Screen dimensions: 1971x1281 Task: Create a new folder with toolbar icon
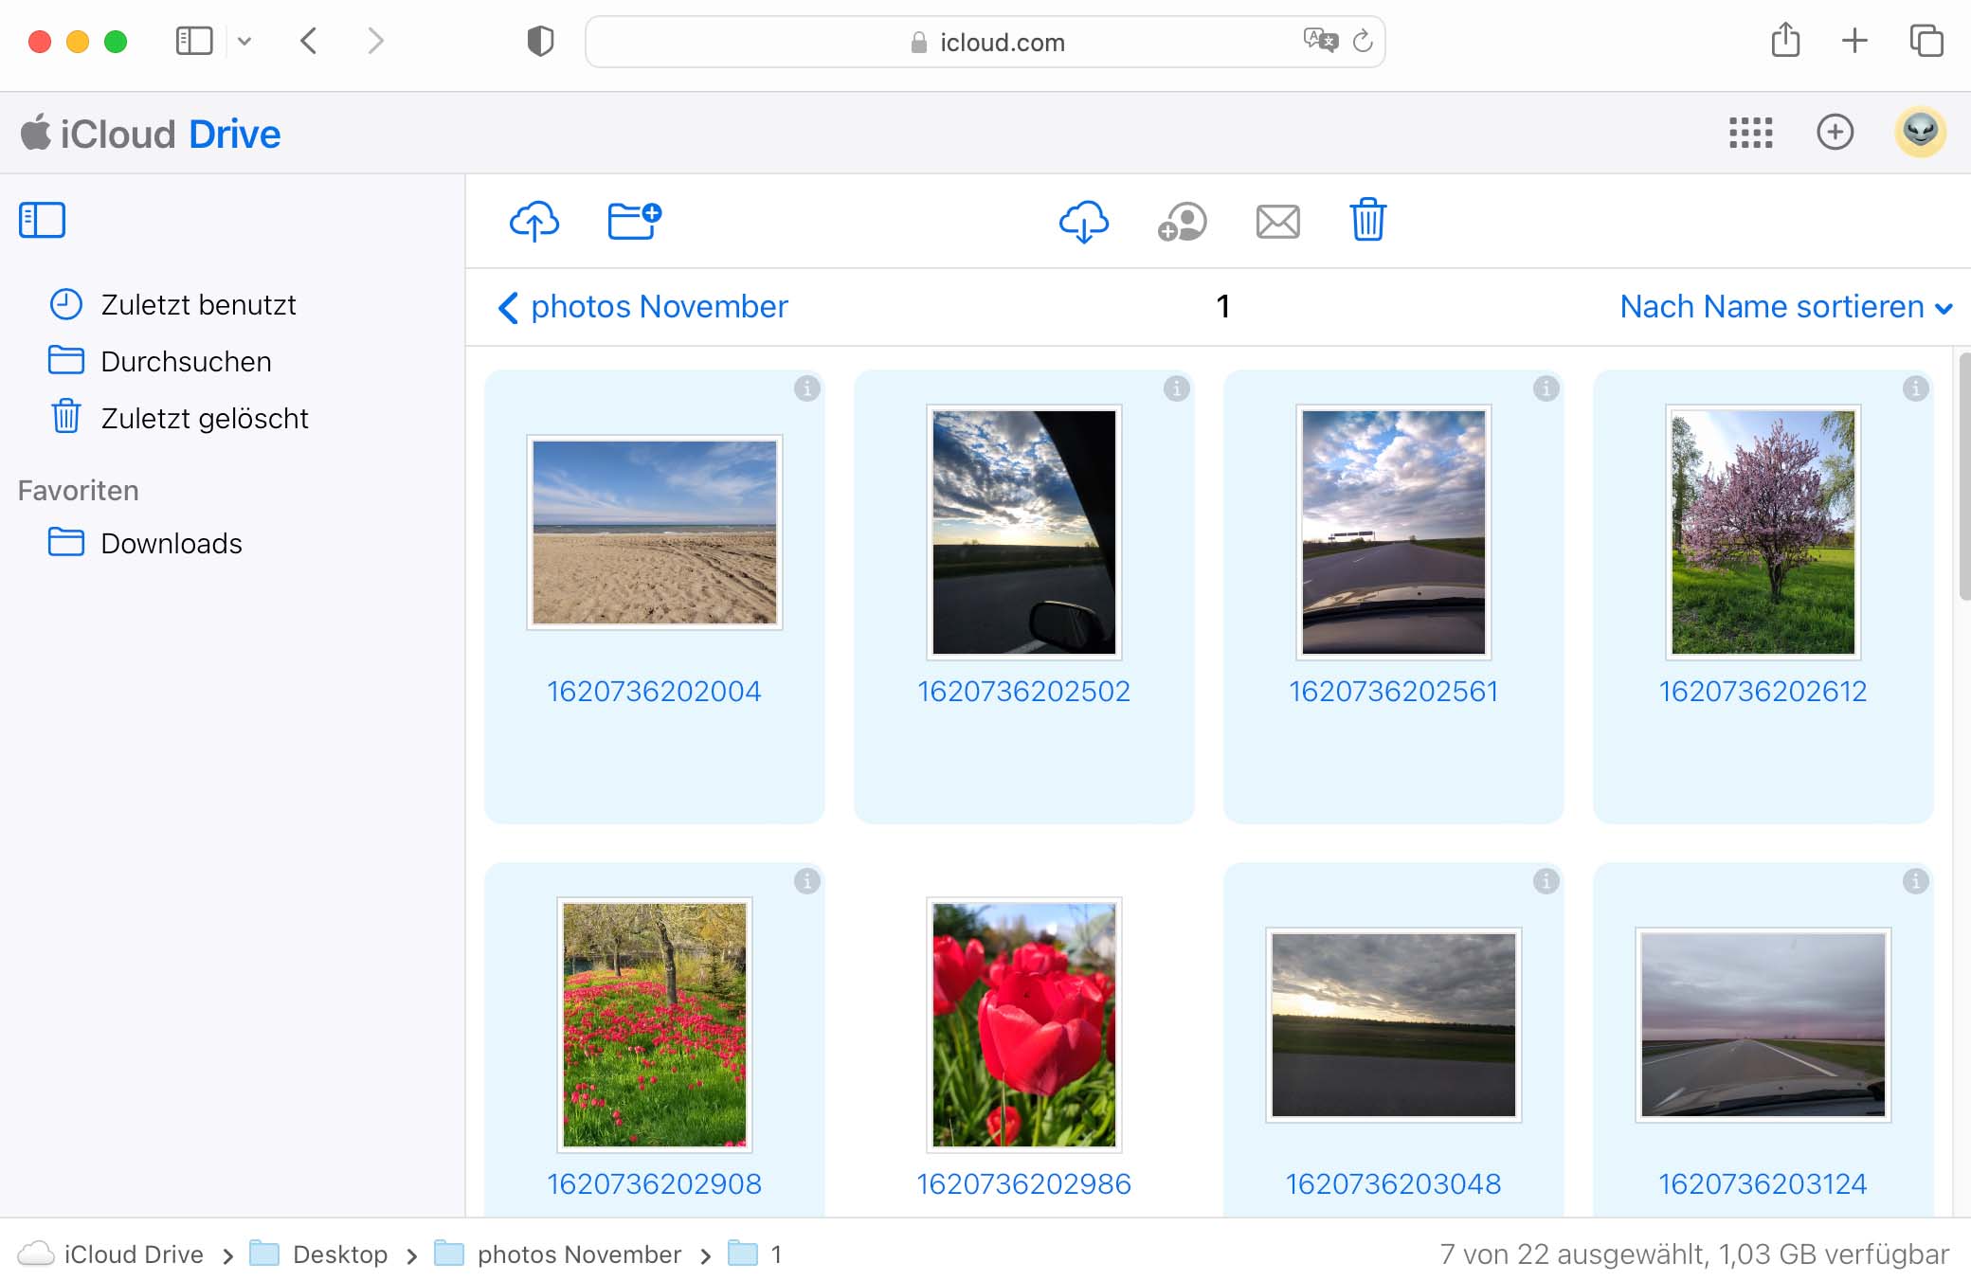point(633,222)
